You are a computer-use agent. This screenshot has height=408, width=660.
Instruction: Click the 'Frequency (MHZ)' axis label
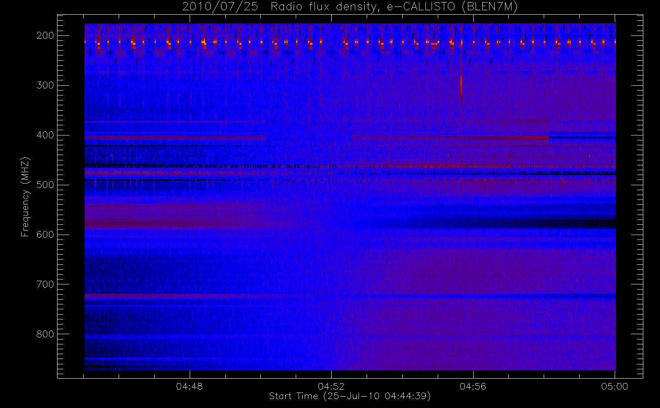[x=25, y=197]
